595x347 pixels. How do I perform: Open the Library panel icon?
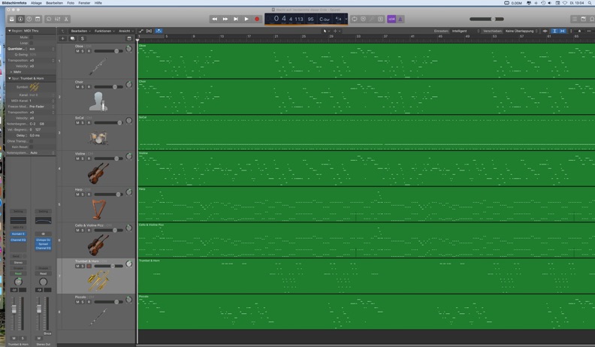click(12, 19)
